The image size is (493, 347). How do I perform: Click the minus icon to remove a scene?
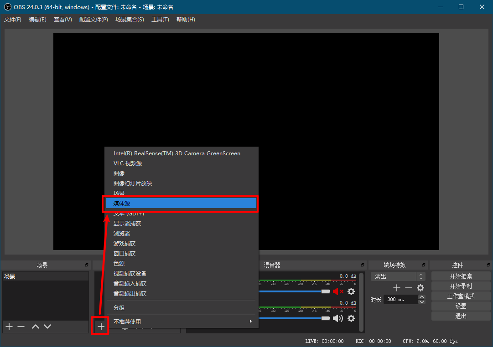[x=21, y=326]
